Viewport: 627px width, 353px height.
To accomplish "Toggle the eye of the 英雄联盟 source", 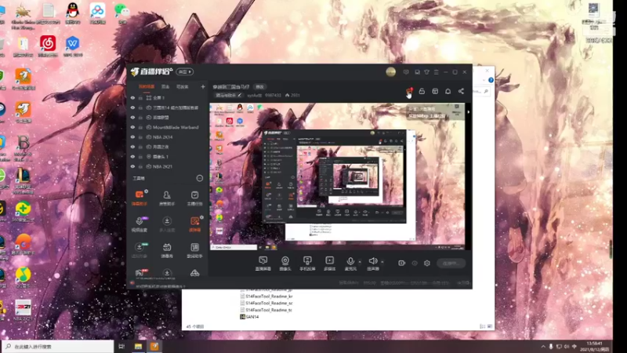I will 132,117.
